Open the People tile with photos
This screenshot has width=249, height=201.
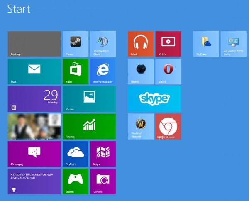pos(34,127)
